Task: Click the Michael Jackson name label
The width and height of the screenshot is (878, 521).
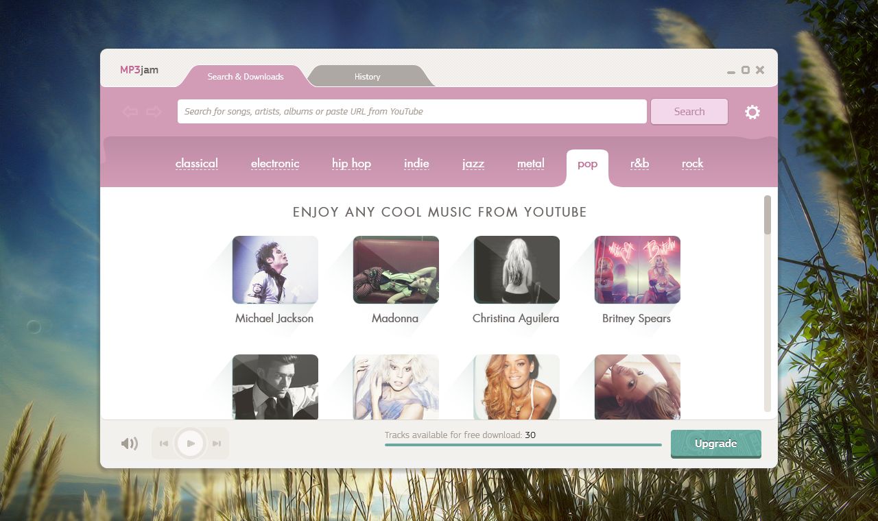Action: pyautogui.click(x=274, y=319)
